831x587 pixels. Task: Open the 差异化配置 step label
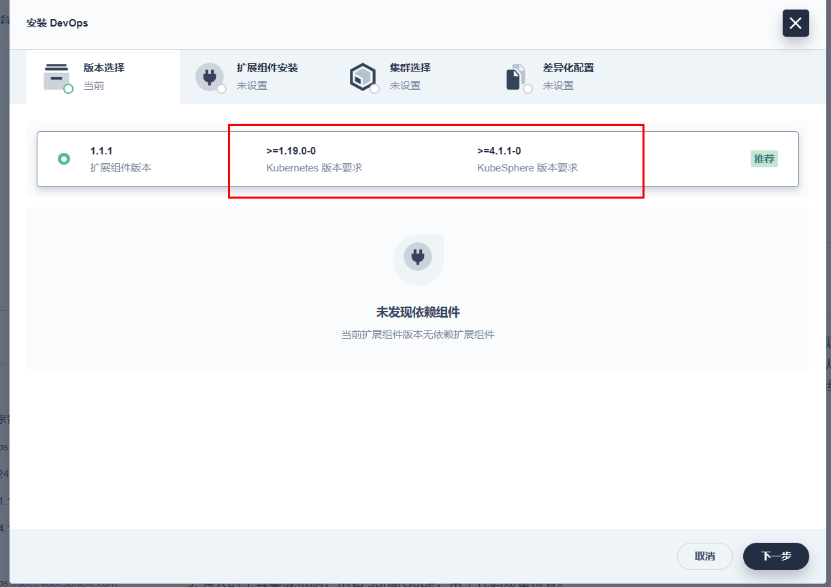click(x=568, y=68)
